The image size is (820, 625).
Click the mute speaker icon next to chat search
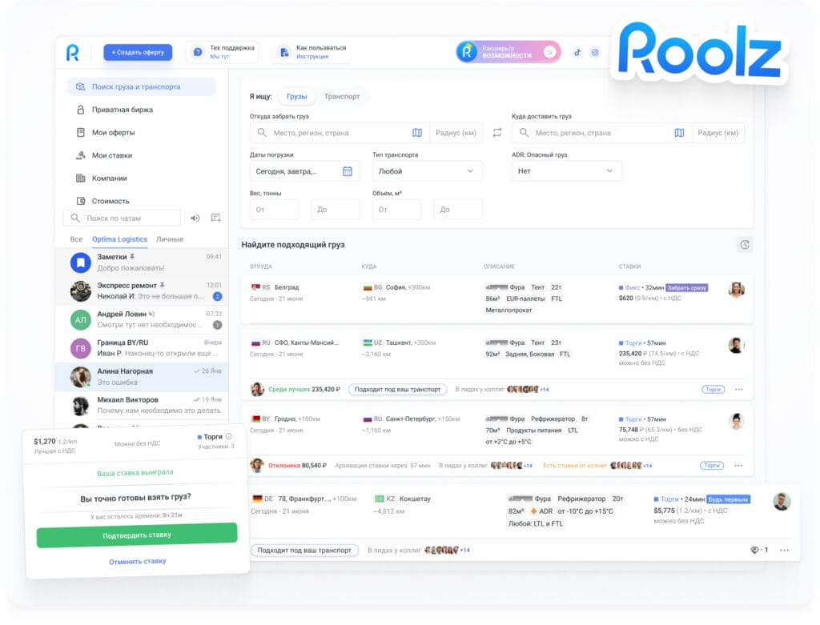195,218
